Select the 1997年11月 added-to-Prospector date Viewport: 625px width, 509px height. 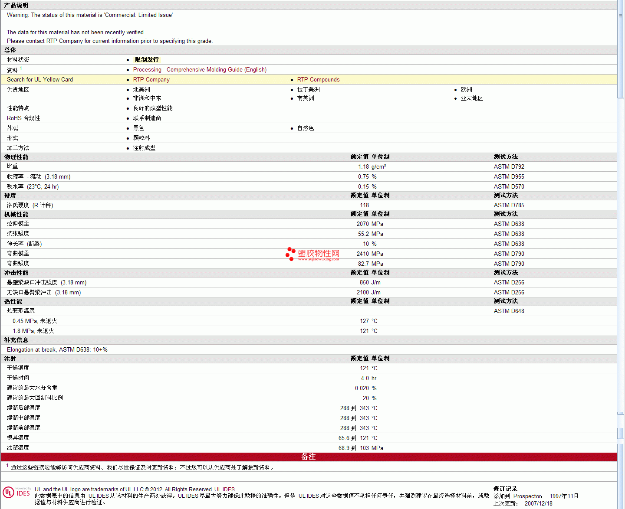point(564,496)
